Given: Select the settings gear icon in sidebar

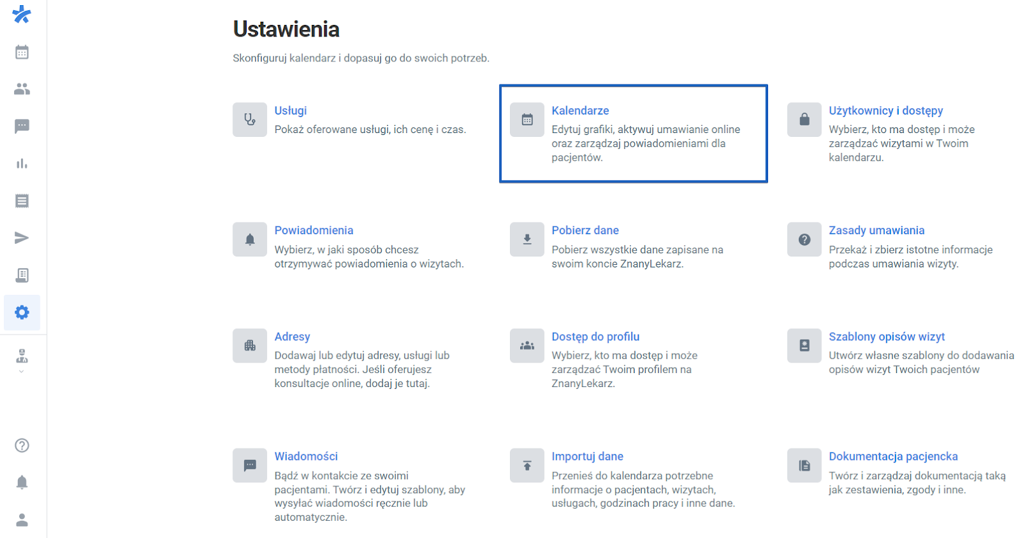Looking at the screenshot, I should pos(22,312).
